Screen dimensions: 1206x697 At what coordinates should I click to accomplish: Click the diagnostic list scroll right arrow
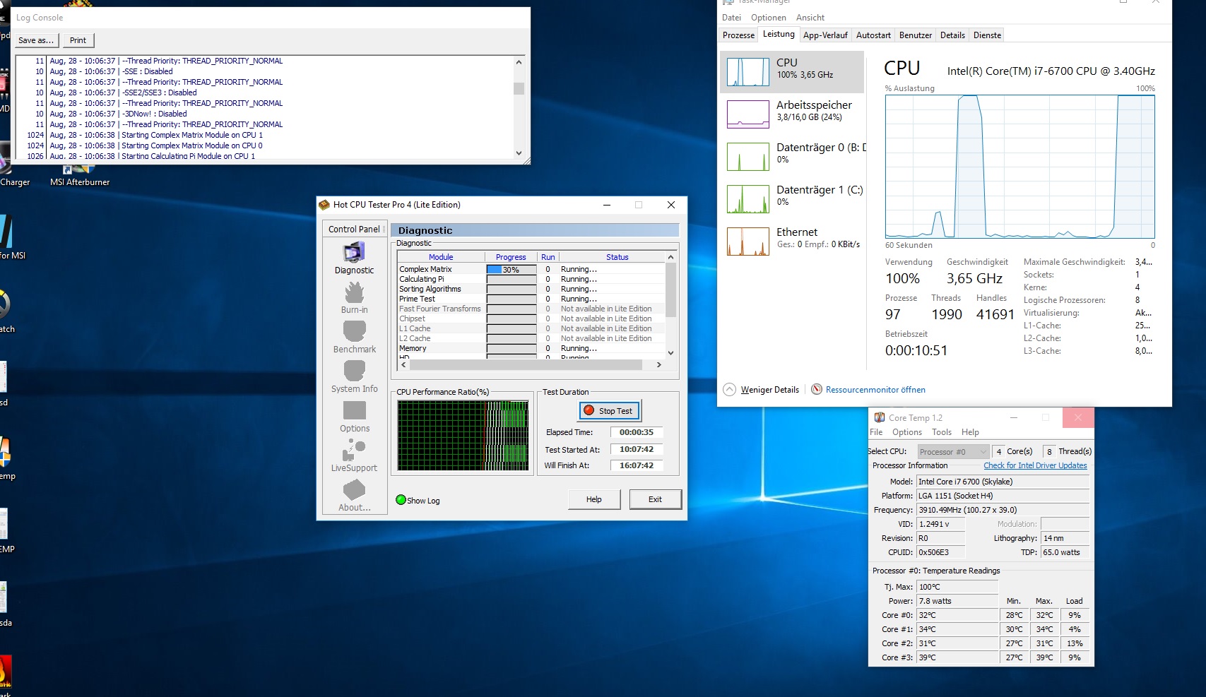pos(659,365)
